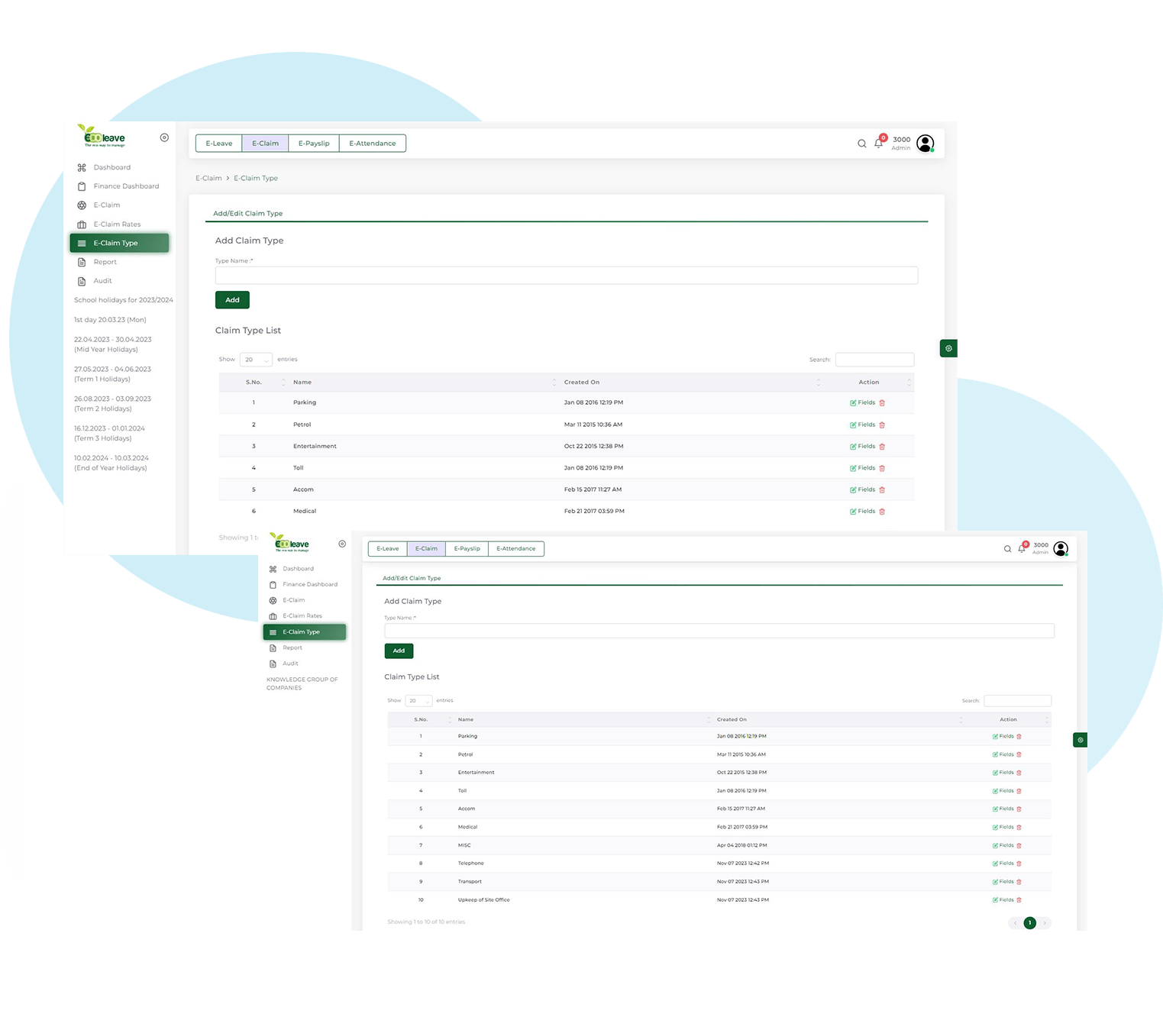
Task: Click Add button in upper window
Action: coord(232,300)
